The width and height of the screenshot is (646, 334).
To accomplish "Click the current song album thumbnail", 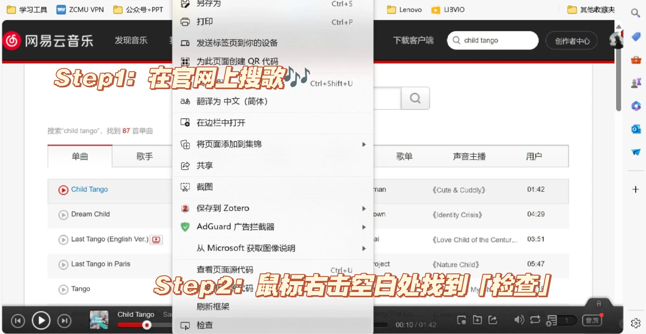I will click(x=99, y=321).
